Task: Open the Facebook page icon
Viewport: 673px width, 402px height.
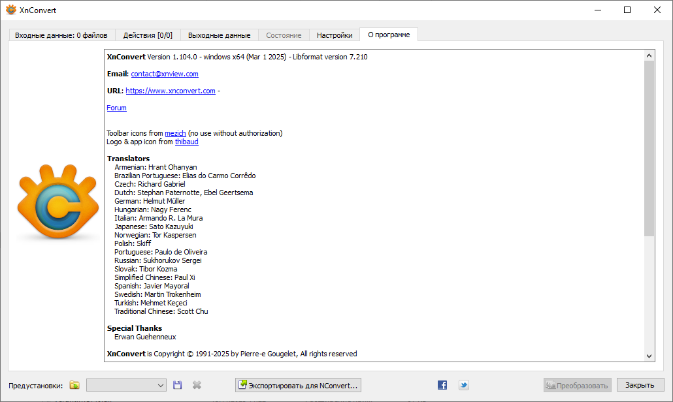Action: pyautogui.click(x=442, y=385)
